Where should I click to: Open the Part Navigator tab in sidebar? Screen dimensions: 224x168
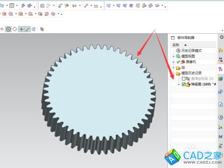[220, 69]
